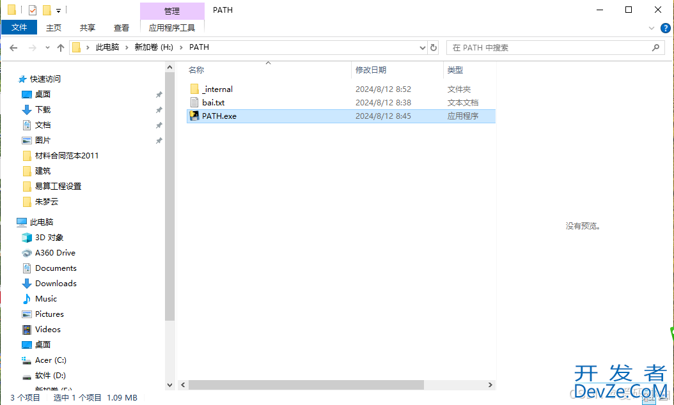Open the recent locations dropdown
The image size is (674, 405).
[x=47, y=48]
